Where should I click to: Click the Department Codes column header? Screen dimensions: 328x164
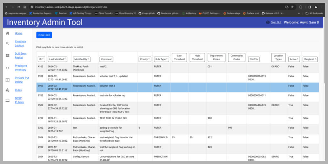click(x=216, y=58)
